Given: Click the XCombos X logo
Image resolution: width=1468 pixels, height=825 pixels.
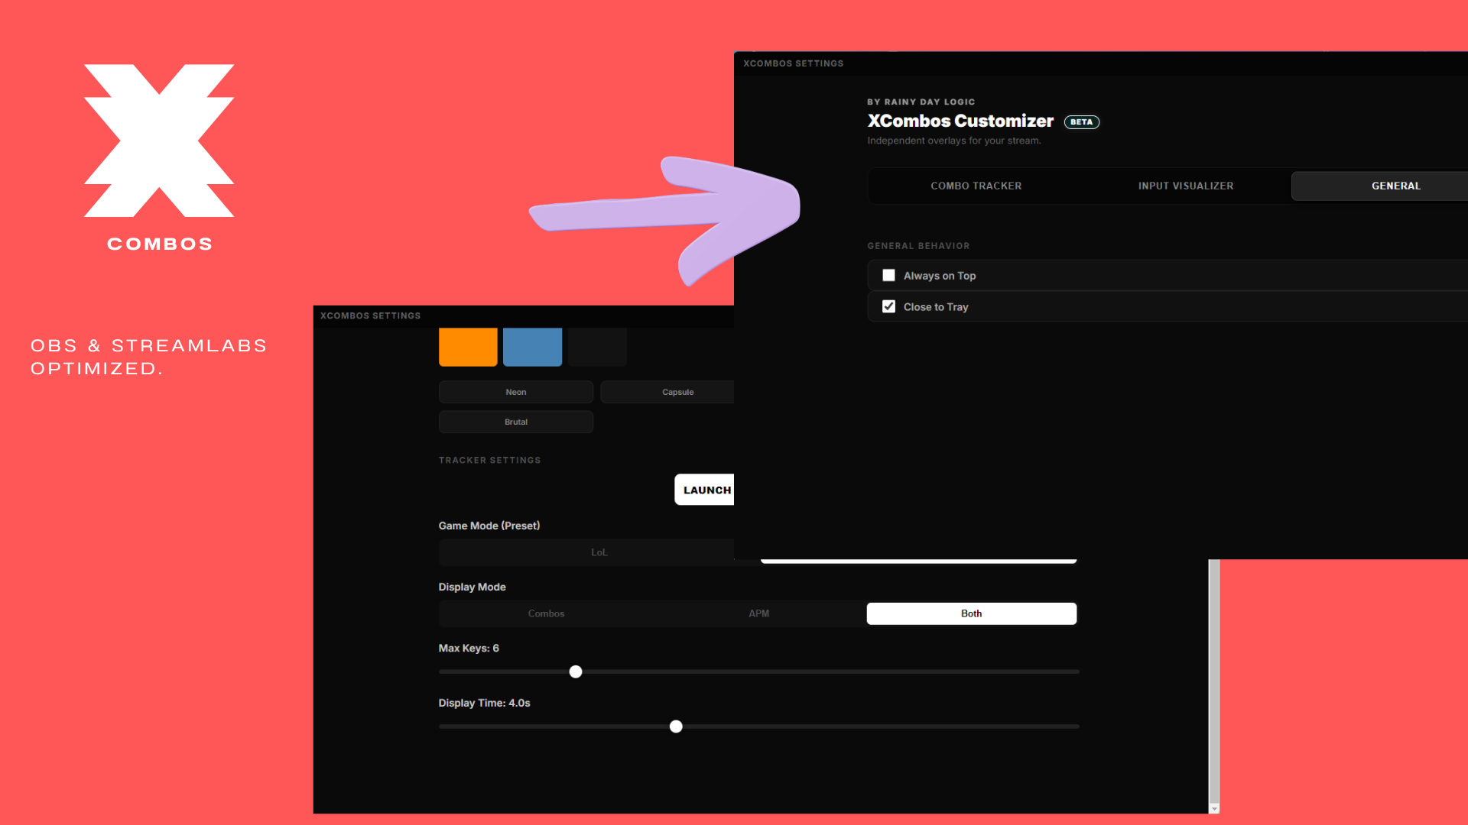Looking at the screenshot, I should [159, 141].
